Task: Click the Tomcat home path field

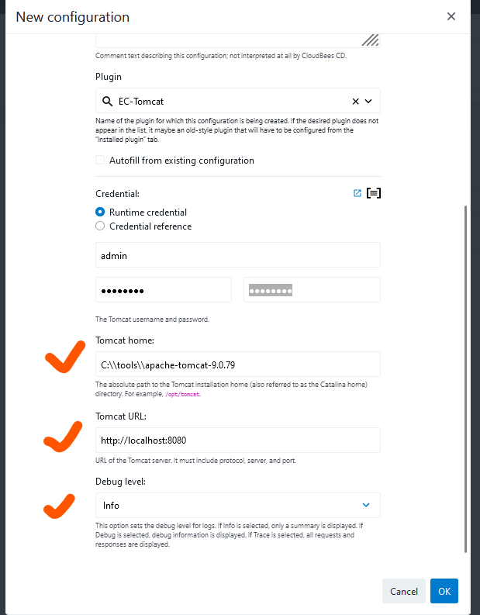Action: pos(237,364)
